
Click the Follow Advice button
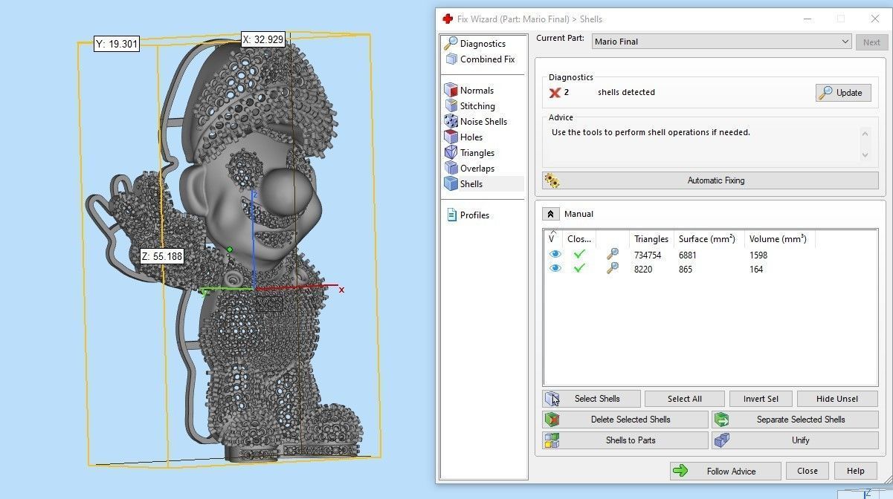pos(725,471)
